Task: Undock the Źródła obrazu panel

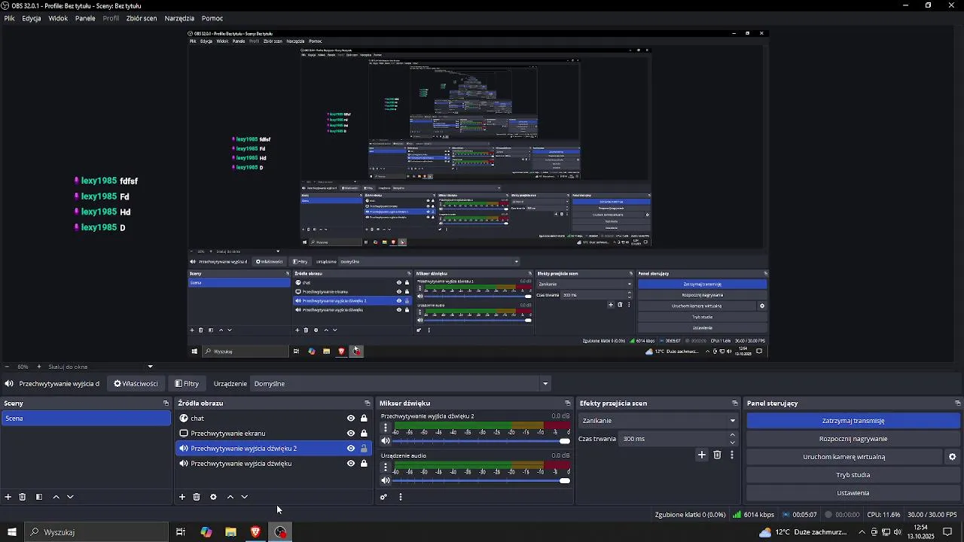Action: pos(368,403)
